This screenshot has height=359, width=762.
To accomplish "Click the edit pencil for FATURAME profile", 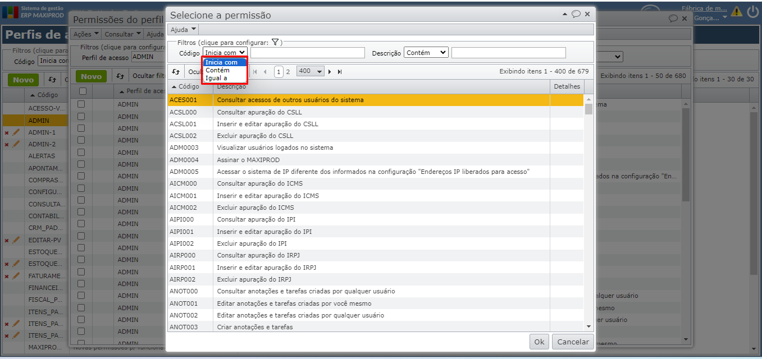I will pos(16,275).
